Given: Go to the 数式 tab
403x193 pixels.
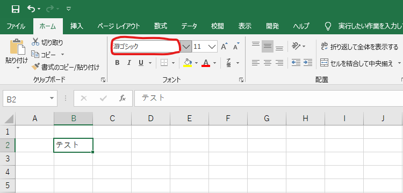Looking at the screenshot, I should tap(161, 26).
